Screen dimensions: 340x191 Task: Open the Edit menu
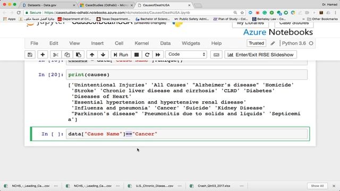(x=54, y=44)
